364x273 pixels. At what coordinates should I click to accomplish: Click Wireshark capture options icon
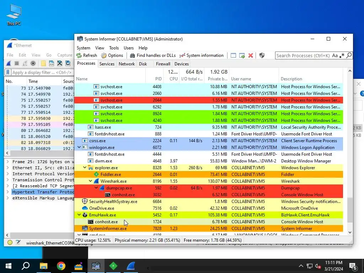33,63
